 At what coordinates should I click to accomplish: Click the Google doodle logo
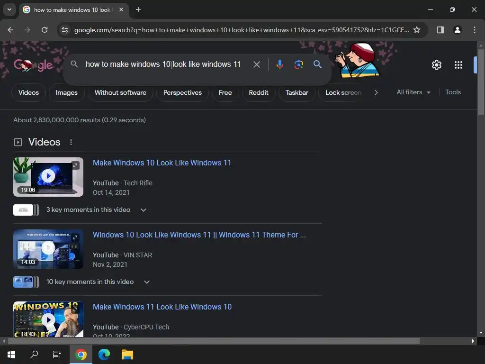(33, 65)
